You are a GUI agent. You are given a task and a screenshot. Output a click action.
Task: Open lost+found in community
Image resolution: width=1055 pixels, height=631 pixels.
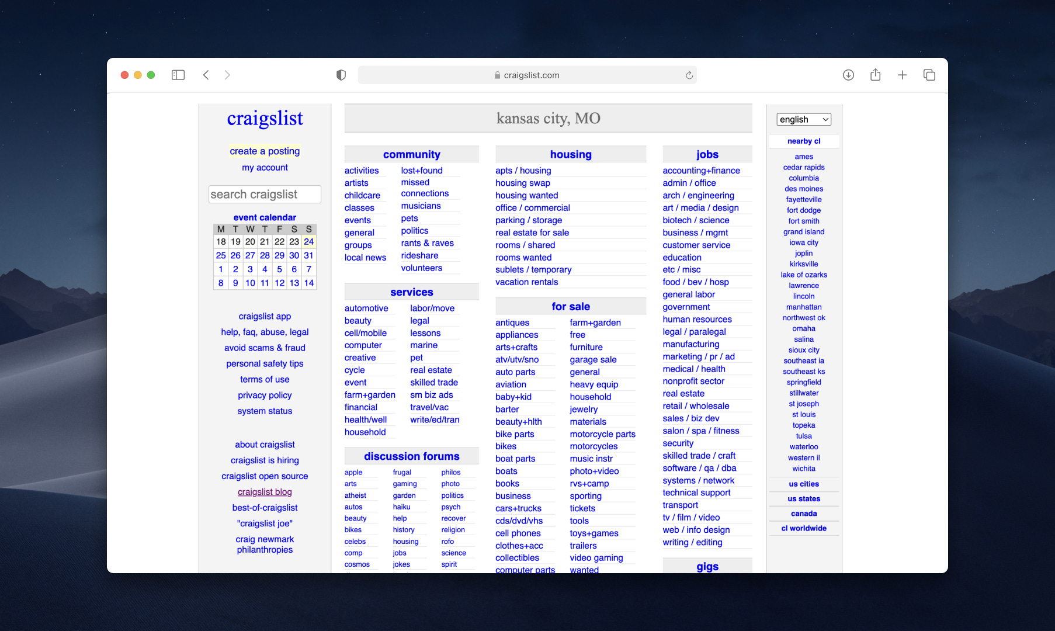click(421, 170)
